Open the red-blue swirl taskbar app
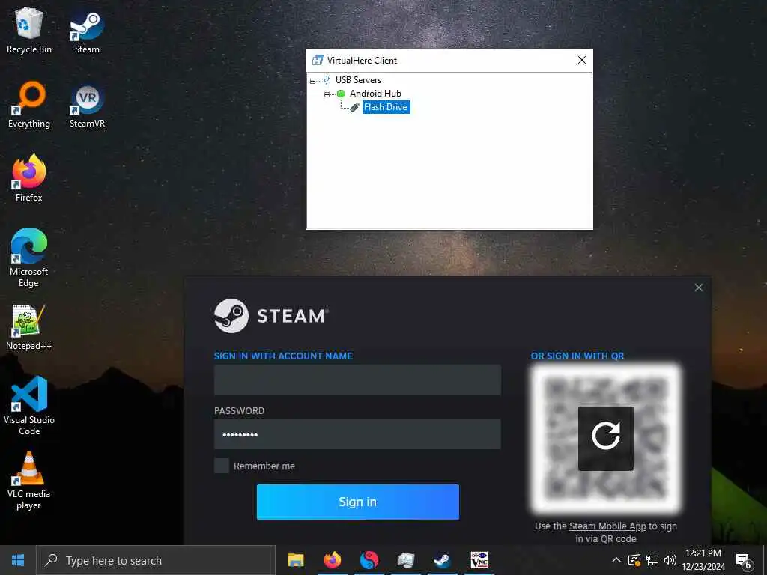The height and width of the screenshot is (575, 767). [369, 560]
